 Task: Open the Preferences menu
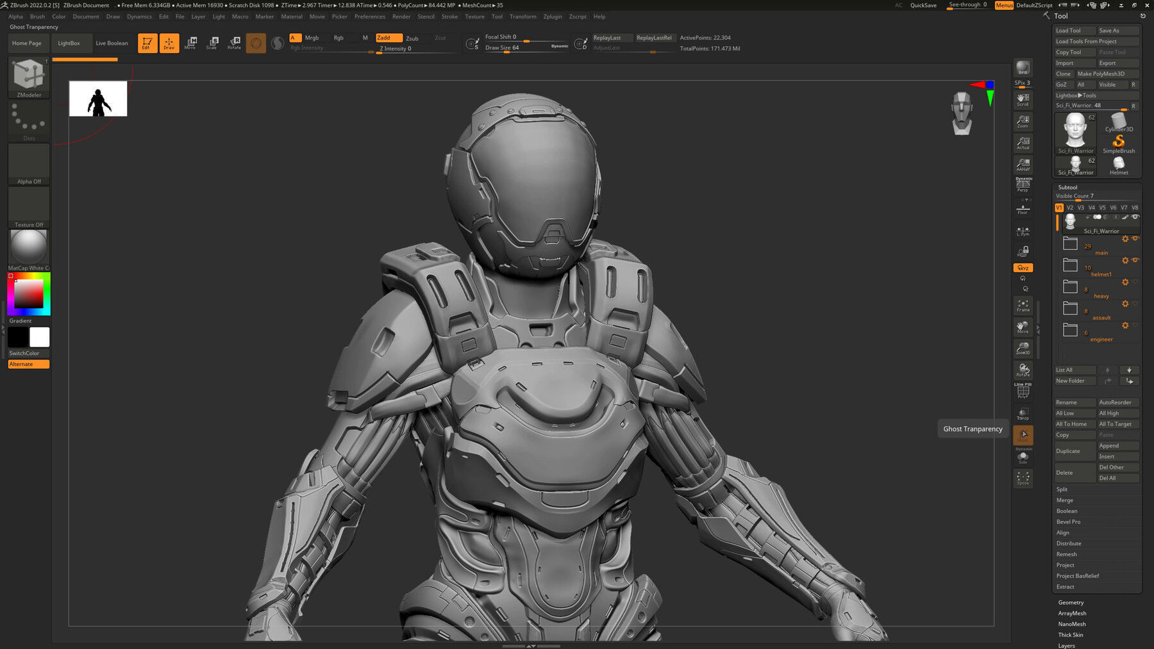tap(370, 17)
